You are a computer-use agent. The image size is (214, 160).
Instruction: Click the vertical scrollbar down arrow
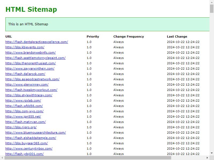[x=212, y=153]
